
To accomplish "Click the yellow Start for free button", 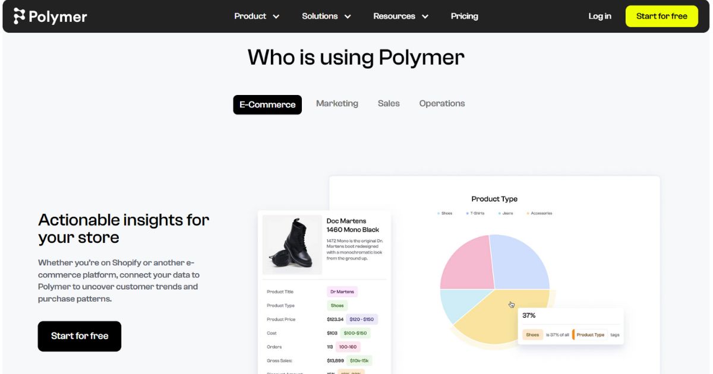I will pos(661,16).
